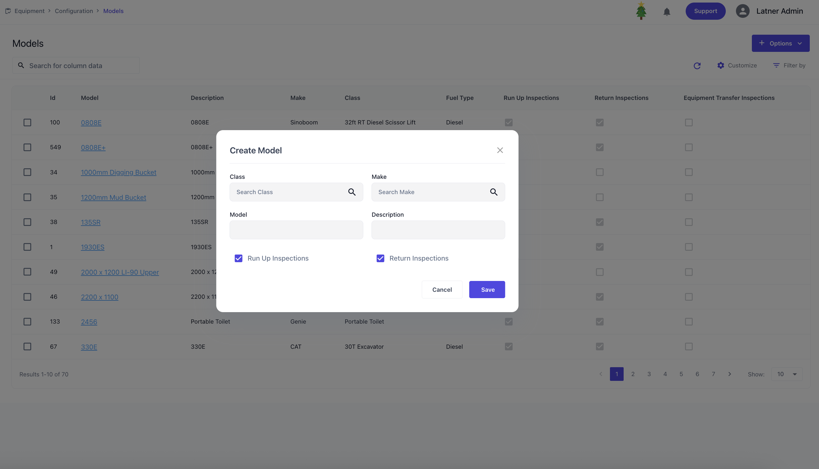Close the Create Model dialog with X
Viewport: 819px width, 469px height.
tap(500, 150)
